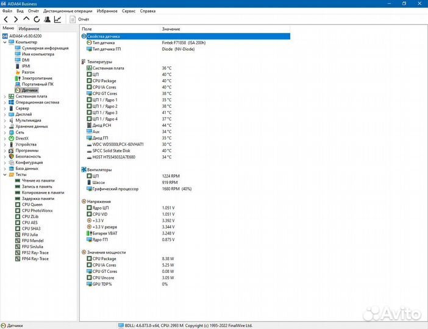Select the Графический процессор fan row
The image size is (428, 329).
[185, 189]
